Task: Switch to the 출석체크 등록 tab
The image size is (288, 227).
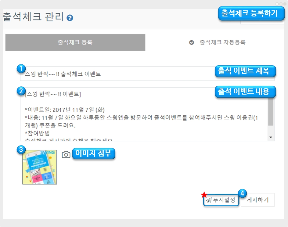Action: pos(75,42)
